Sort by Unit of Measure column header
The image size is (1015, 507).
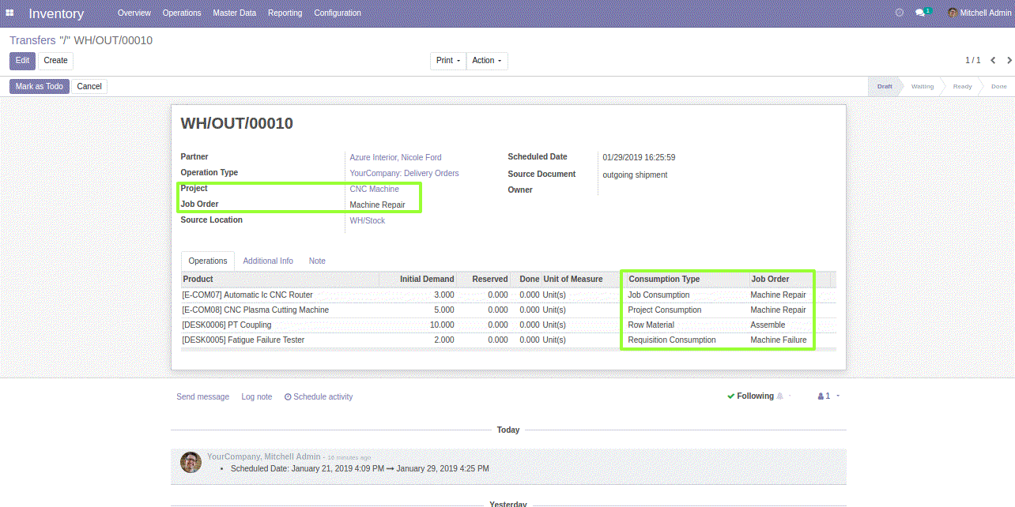573,279
